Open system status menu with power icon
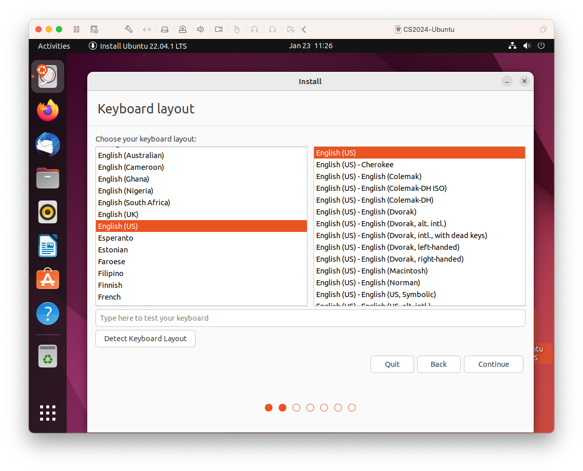Screen dimensions: 583x471 click(541, 46)
